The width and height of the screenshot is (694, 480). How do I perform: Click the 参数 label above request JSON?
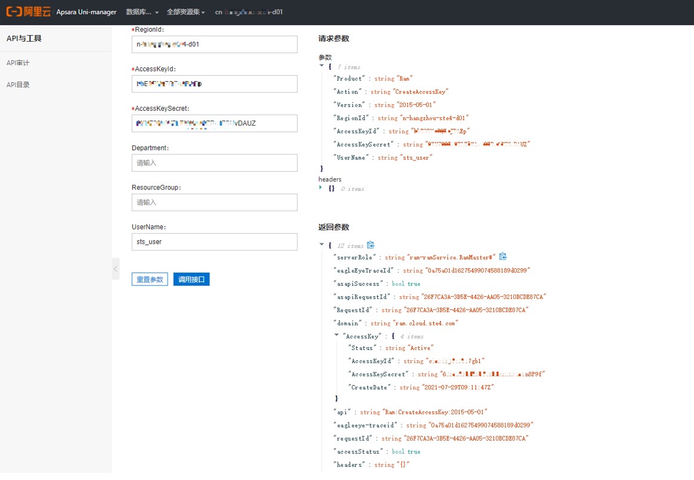tap(325, 57)
